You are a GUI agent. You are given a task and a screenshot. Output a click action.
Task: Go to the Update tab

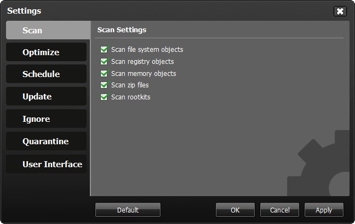pyautogui.click(x=47, y=96)
